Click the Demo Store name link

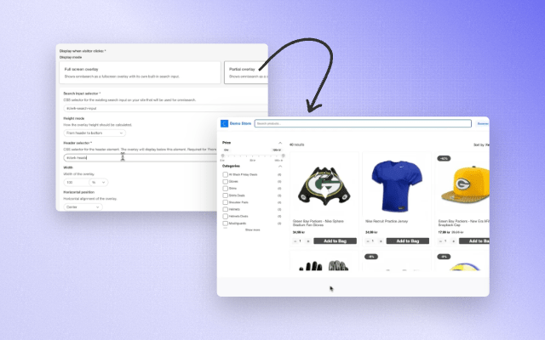tap(240, 123)
